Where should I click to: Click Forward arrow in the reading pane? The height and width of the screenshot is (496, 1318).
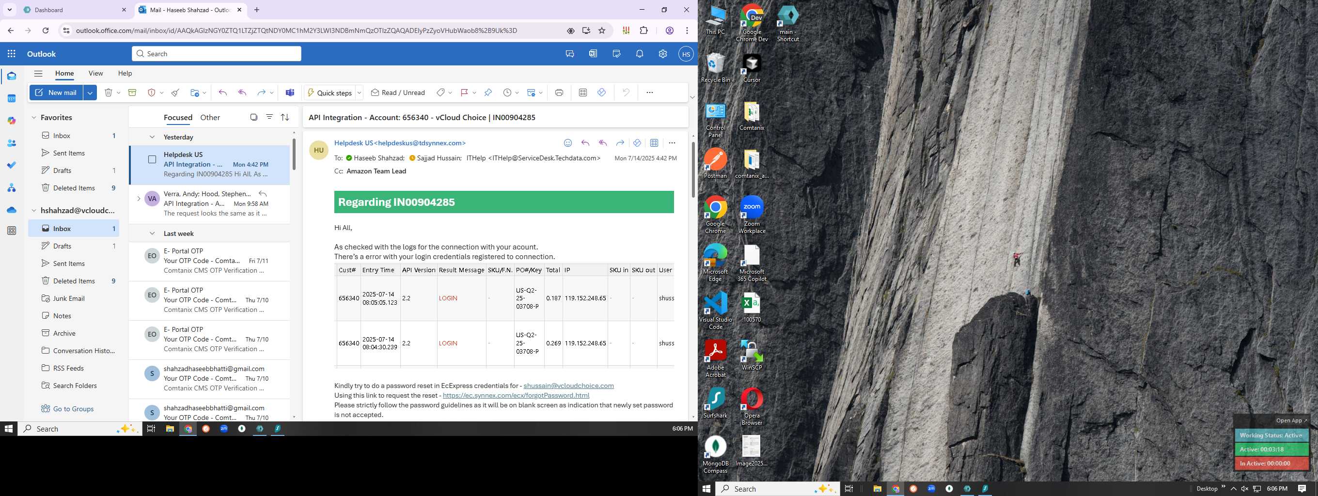620,143
